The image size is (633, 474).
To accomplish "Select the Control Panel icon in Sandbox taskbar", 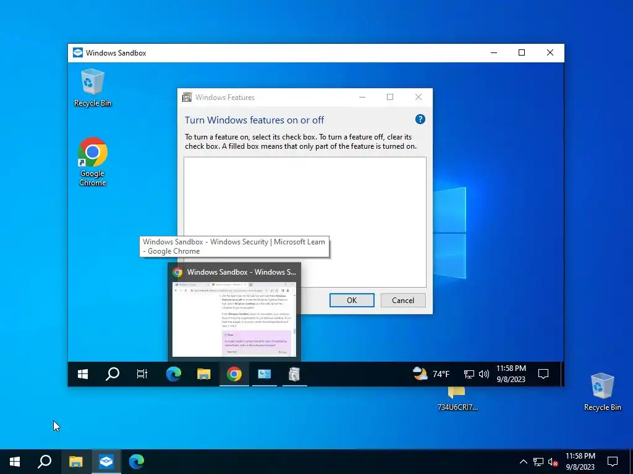I will [265, 374].
